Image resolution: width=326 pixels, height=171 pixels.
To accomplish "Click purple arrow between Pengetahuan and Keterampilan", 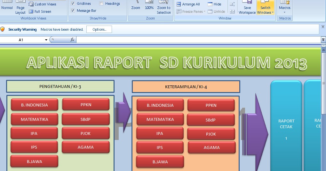I will (123, 112).
